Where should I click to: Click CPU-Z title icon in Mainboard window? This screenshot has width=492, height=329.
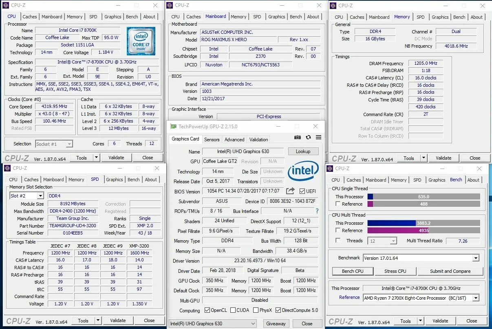(x=170, y=5)
